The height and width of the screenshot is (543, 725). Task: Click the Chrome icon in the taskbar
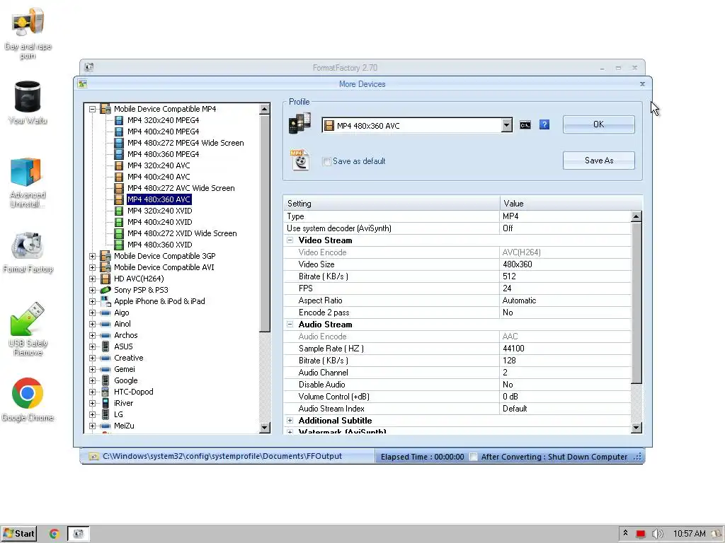[54, 534]
